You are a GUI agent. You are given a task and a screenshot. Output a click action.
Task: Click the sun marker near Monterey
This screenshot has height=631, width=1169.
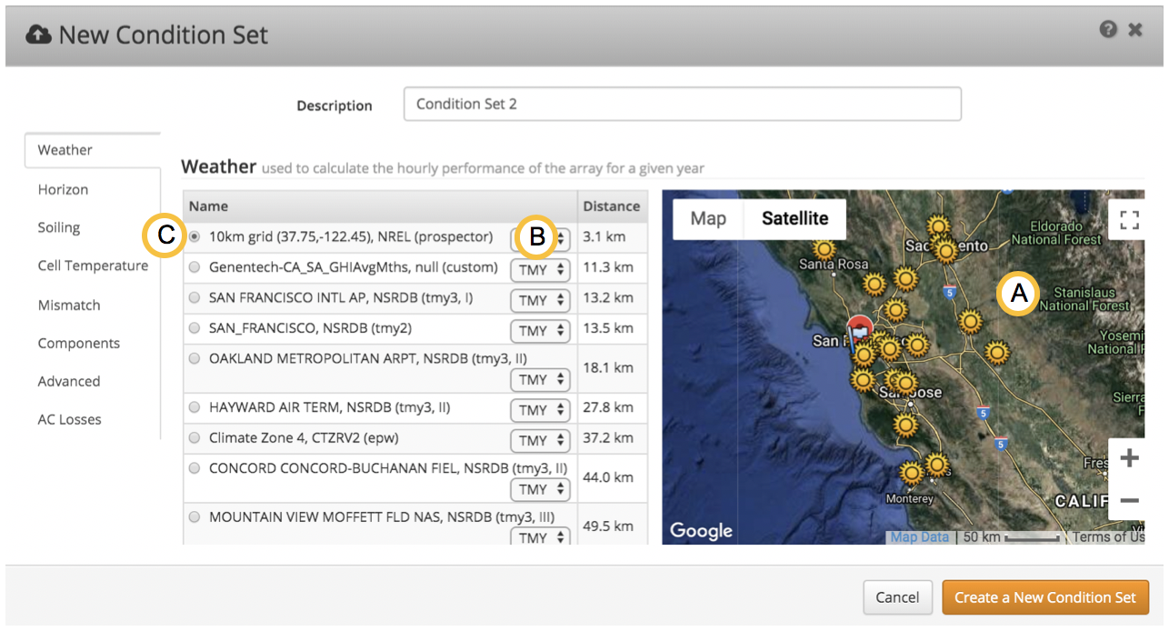[x=912, y=473]
